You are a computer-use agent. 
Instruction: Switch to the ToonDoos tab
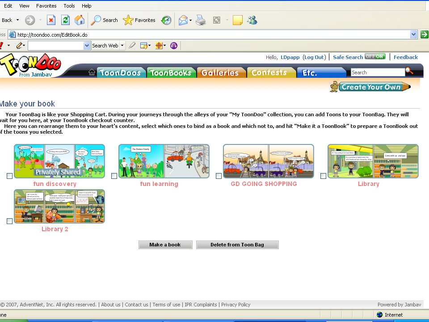pyautogui.click(x=121, y=72)
